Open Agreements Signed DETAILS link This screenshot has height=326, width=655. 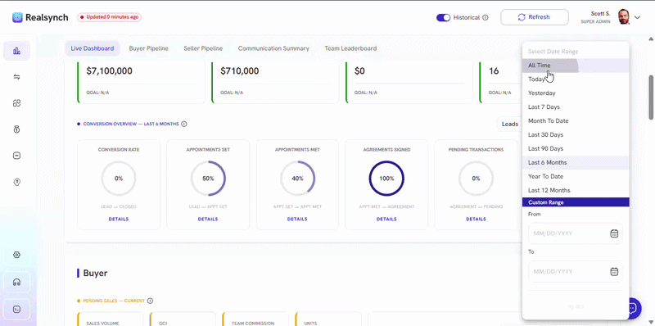[x=386, y=220]
